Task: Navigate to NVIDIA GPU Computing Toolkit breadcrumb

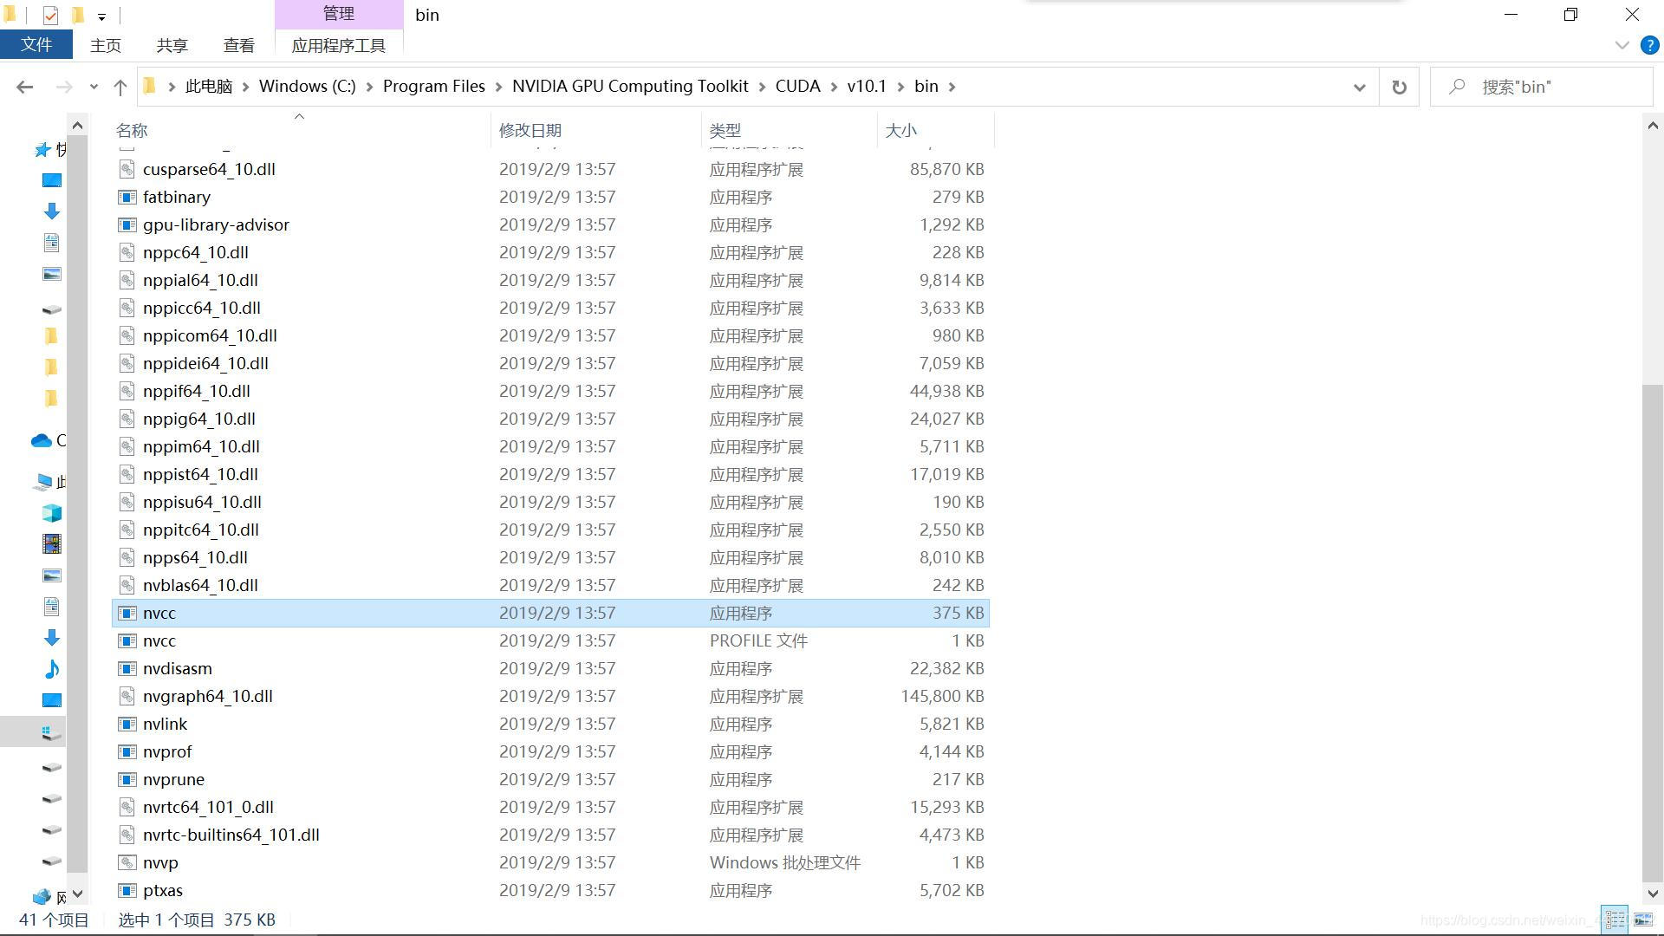Action: (x=630, y=87)
